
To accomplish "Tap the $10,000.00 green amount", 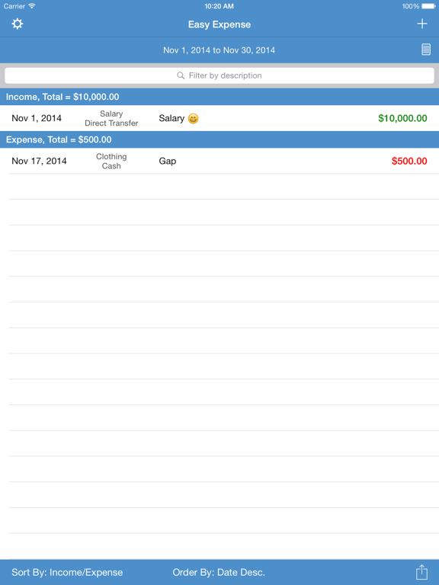I will tap(402, 118).
